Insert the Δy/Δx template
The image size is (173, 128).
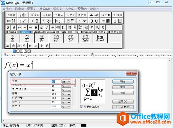tap(27, 38)
